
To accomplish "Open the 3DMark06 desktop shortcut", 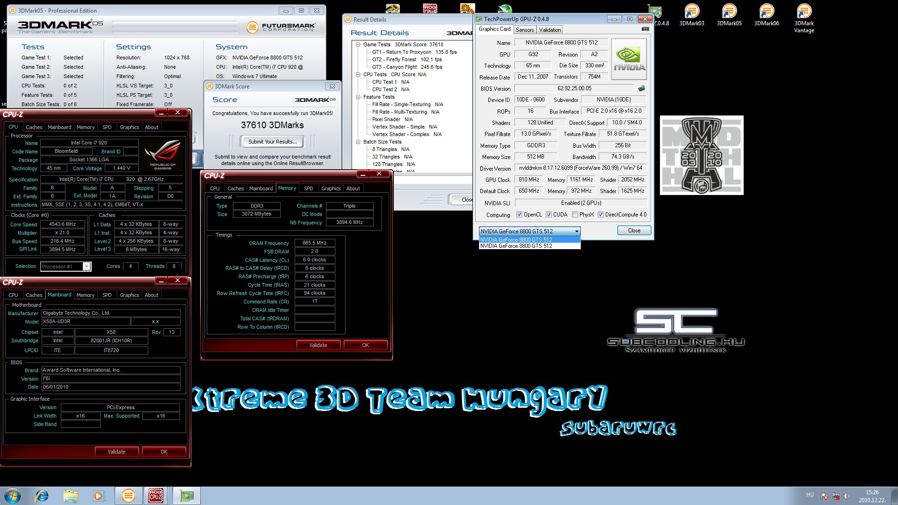I will point(766,14).
